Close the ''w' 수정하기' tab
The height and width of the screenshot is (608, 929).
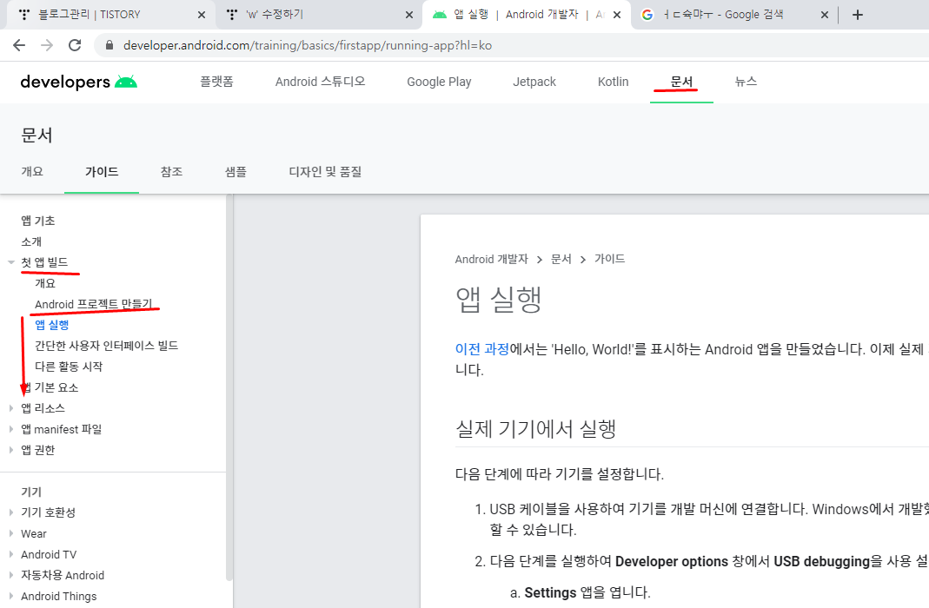point(408,15)
